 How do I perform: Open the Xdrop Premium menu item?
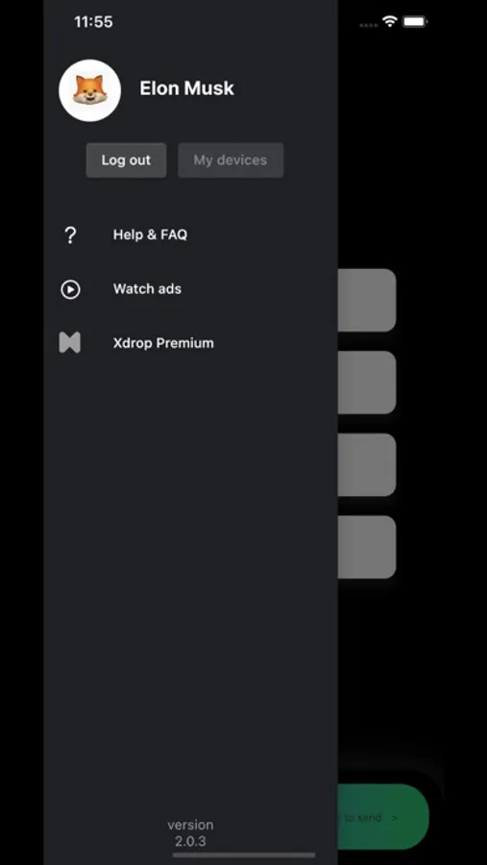click(163, 343)
